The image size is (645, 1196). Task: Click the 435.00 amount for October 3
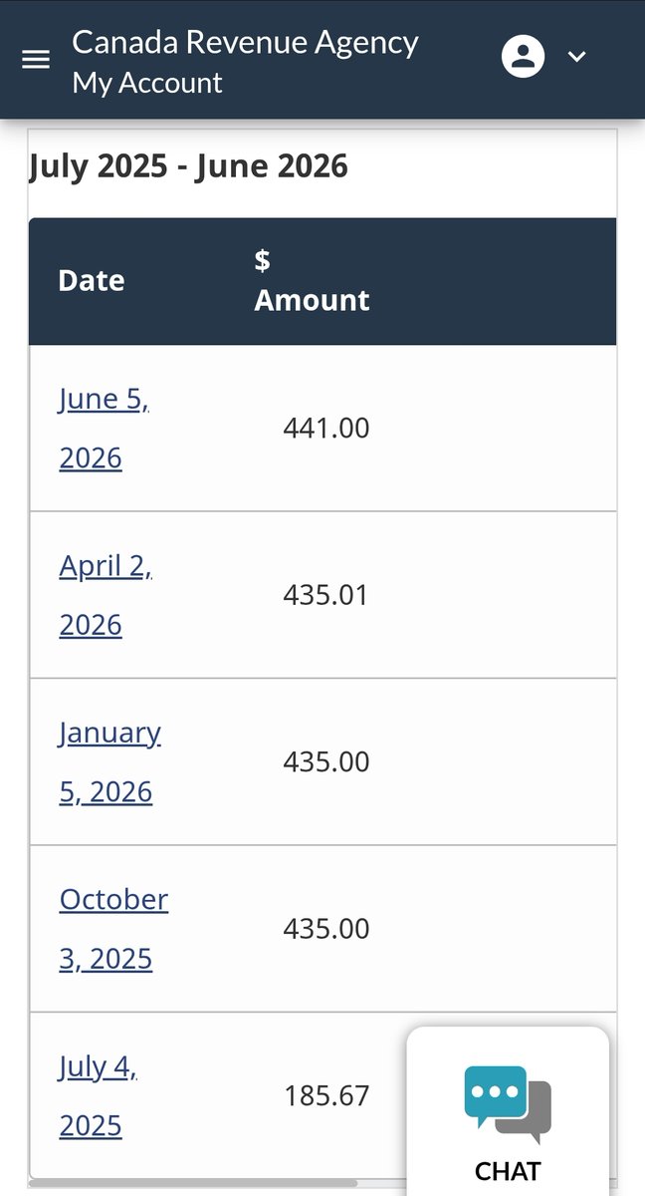pos(326,929)
